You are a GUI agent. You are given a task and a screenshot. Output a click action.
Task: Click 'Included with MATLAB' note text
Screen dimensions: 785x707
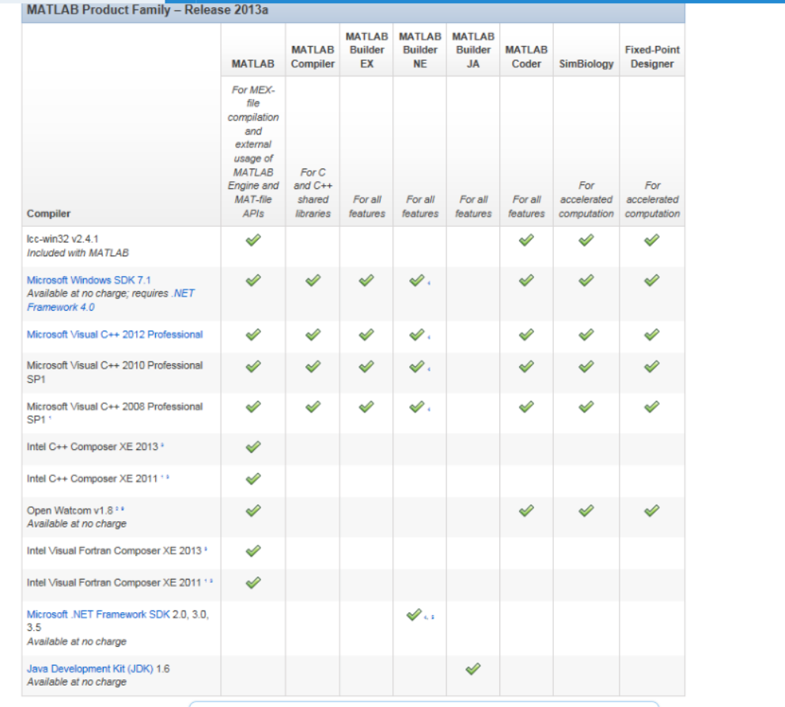tap(78, 253)
